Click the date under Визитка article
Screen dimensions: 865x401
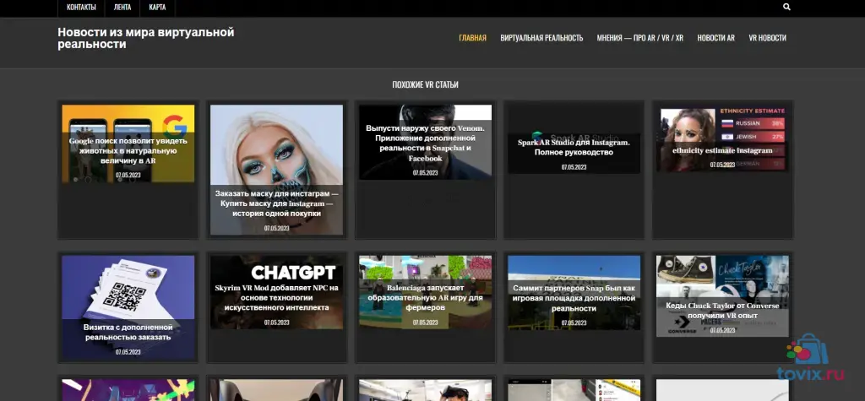coord(128,352)
